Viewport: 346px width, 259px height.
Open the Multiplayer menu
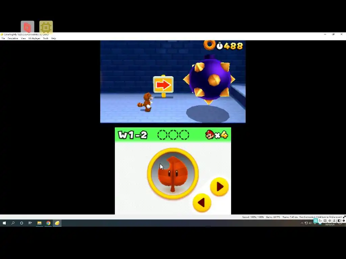pyautogui.click(x=34, y=38)
